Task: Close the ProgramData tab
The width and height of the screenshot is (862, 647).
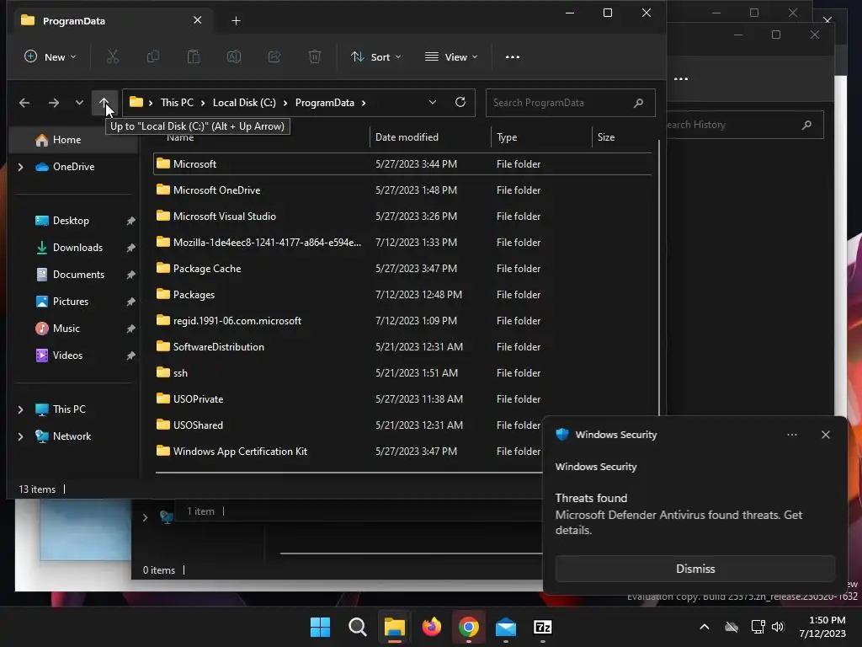Action: point(197,20)
